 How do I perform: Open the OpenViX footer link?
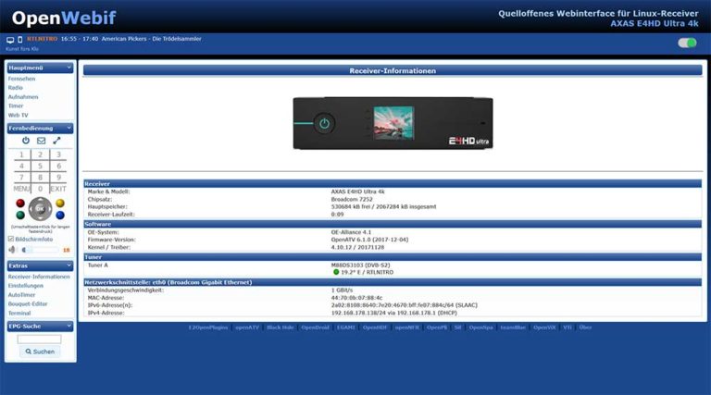[544, 327]
